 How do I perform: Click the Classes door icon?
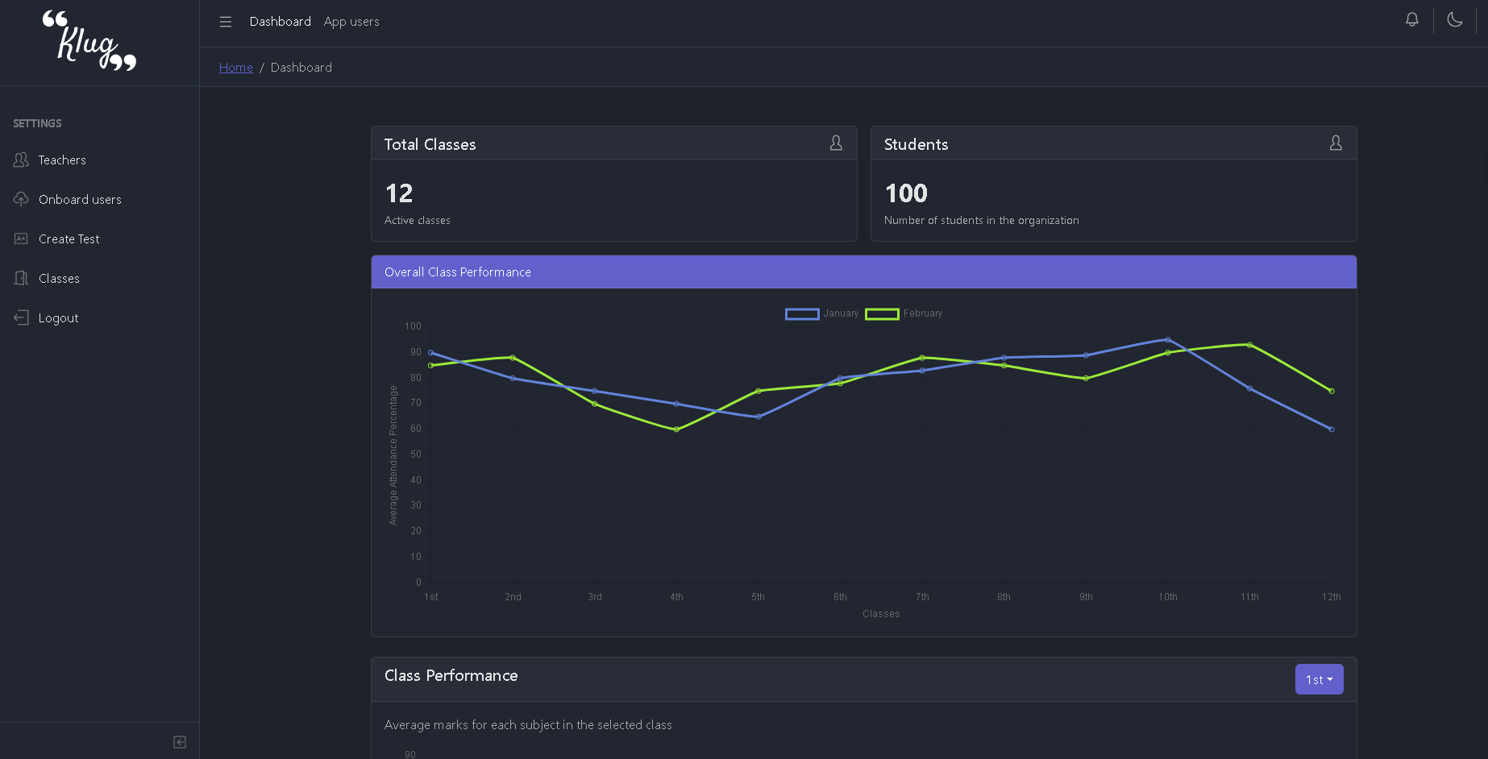tap(21, 278)
